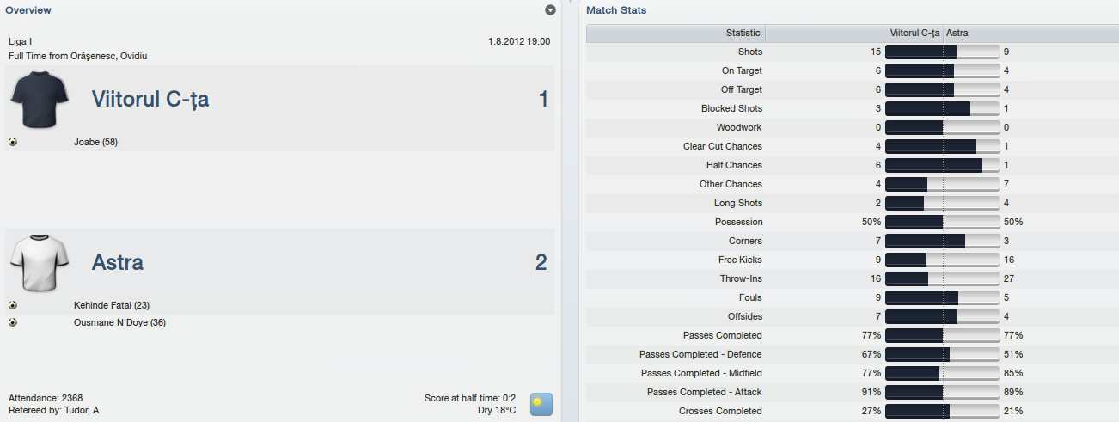Open the Overview panel dropdown arrow
Screen dimensions: 1119x422
[550, 10]
